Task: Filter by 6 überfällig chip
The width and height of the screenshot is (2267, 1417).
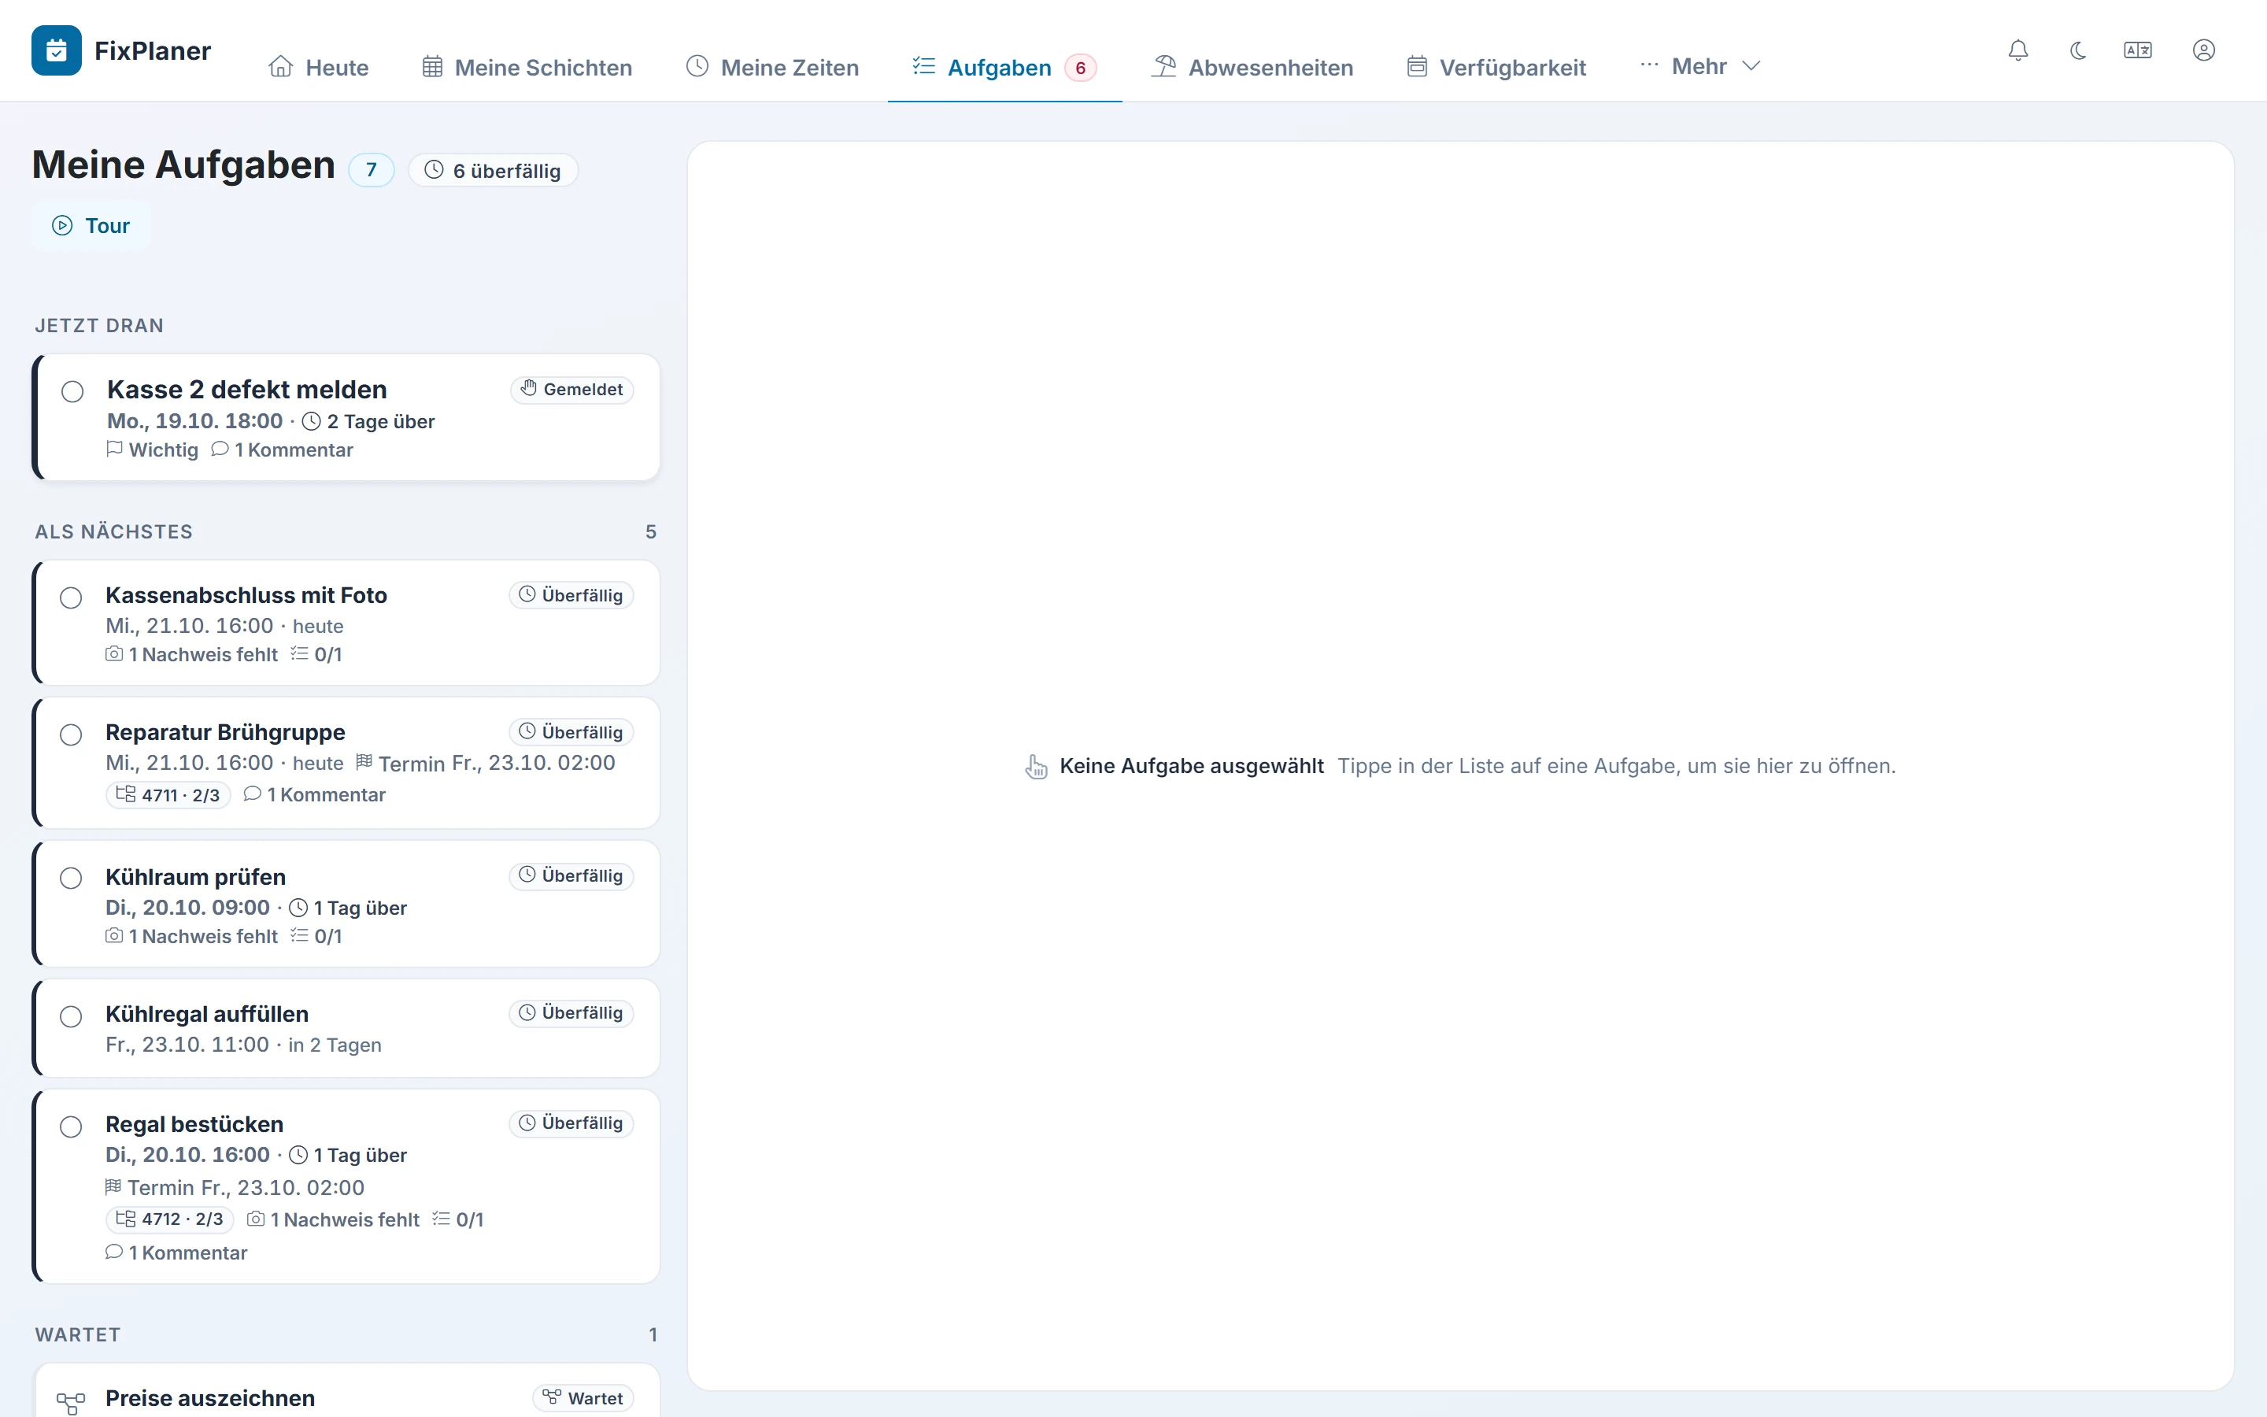Action: click(493, 171)
